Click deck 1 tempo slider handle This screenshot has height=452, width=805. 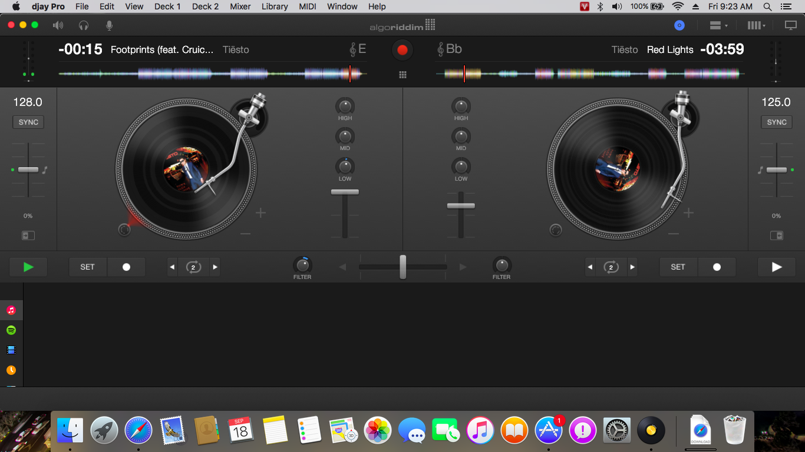pos(28,169)
